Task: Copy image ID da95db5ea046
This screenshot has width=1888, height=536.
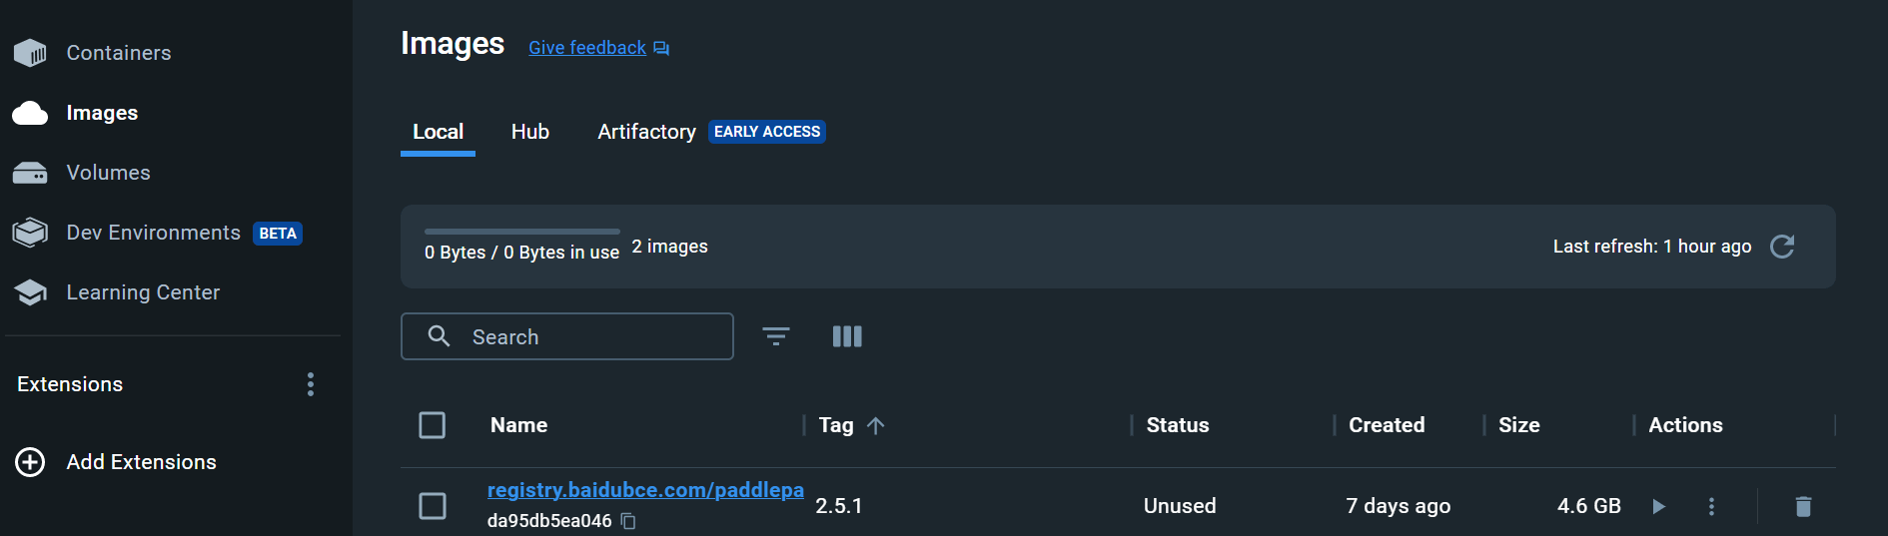Action: (x=628, y=521)
